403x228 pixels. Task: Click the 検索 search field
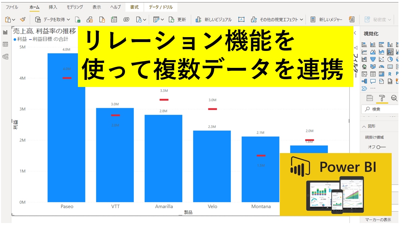[380, 109]
